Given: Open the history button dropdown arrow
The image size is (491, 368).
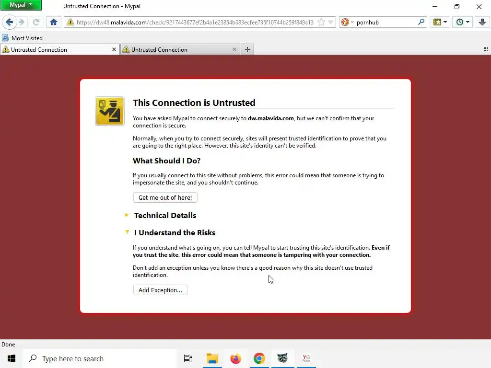Looking at the screenshot, I should pyautogui.click(x=468, y=22).
